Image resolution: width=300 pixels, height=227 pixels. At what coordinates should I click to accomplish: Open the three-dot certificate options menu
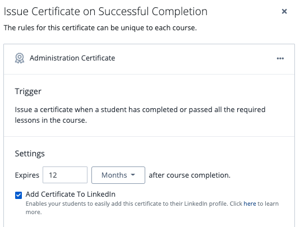point(280,58)
